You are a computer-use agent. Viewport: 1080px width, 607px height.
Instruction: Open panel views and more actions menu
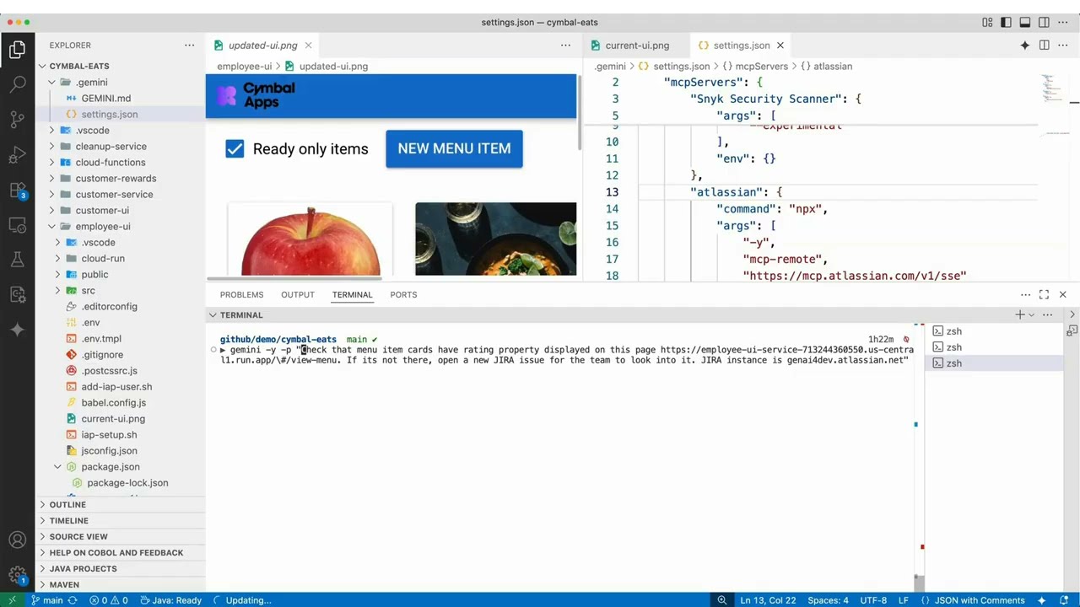coord(1025,294)
